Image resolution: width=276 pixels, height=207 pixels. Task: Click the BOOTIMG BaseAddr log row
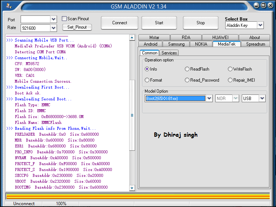pos(61,187)
